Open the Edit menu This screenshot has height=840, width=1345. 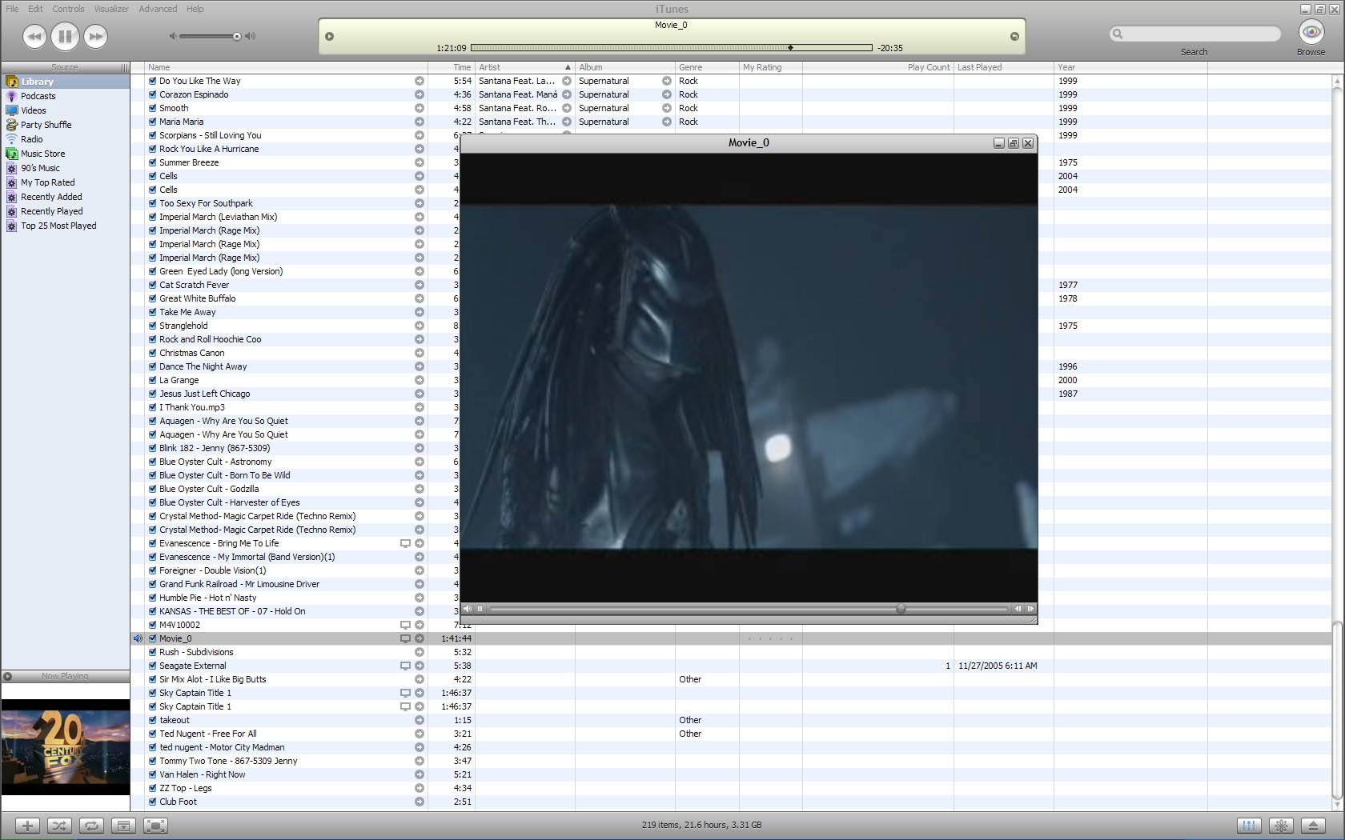[x=35, y=9]
